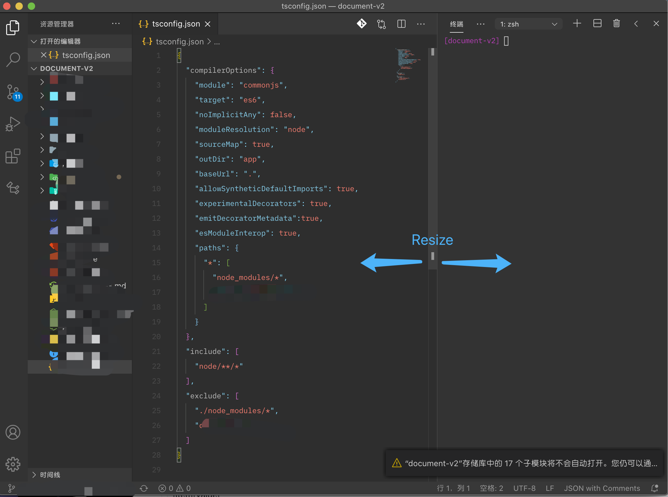The image size is (668, 497).
Task: Expand the first folder in DOCUMENT-V2 tree
Action: click(x=42, y=82)
